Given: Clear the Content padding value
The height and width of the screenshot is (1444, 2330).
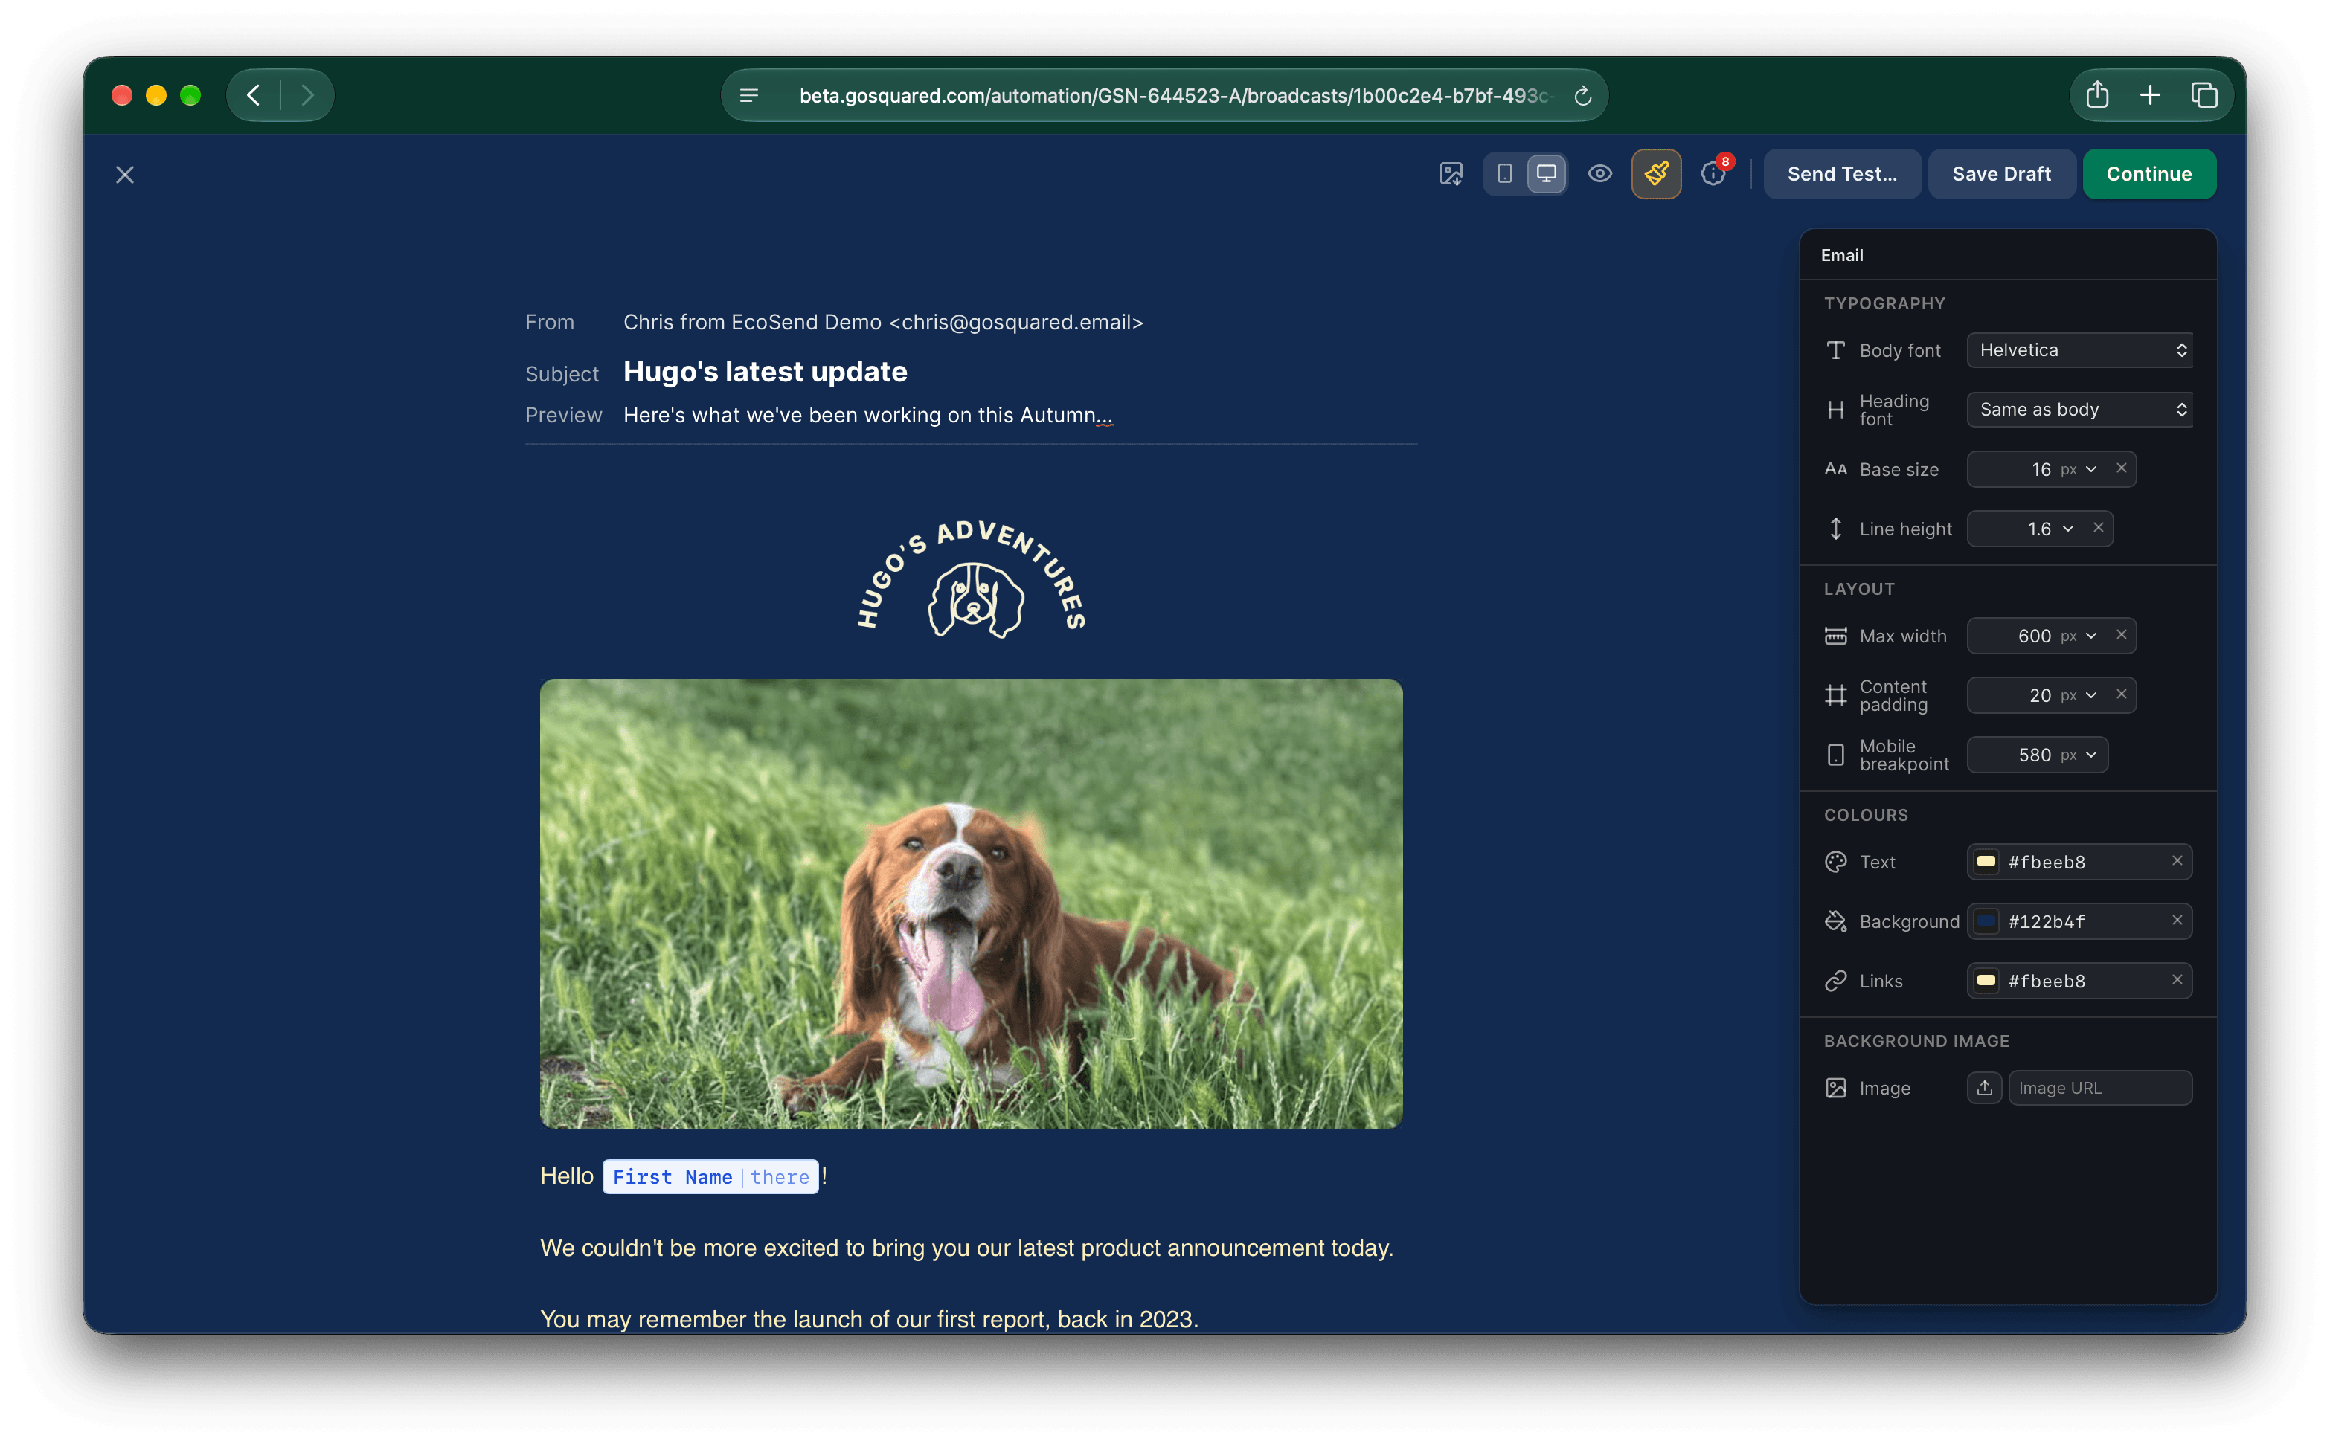Looking at the screenshot, I should [x=2121, y=694].
